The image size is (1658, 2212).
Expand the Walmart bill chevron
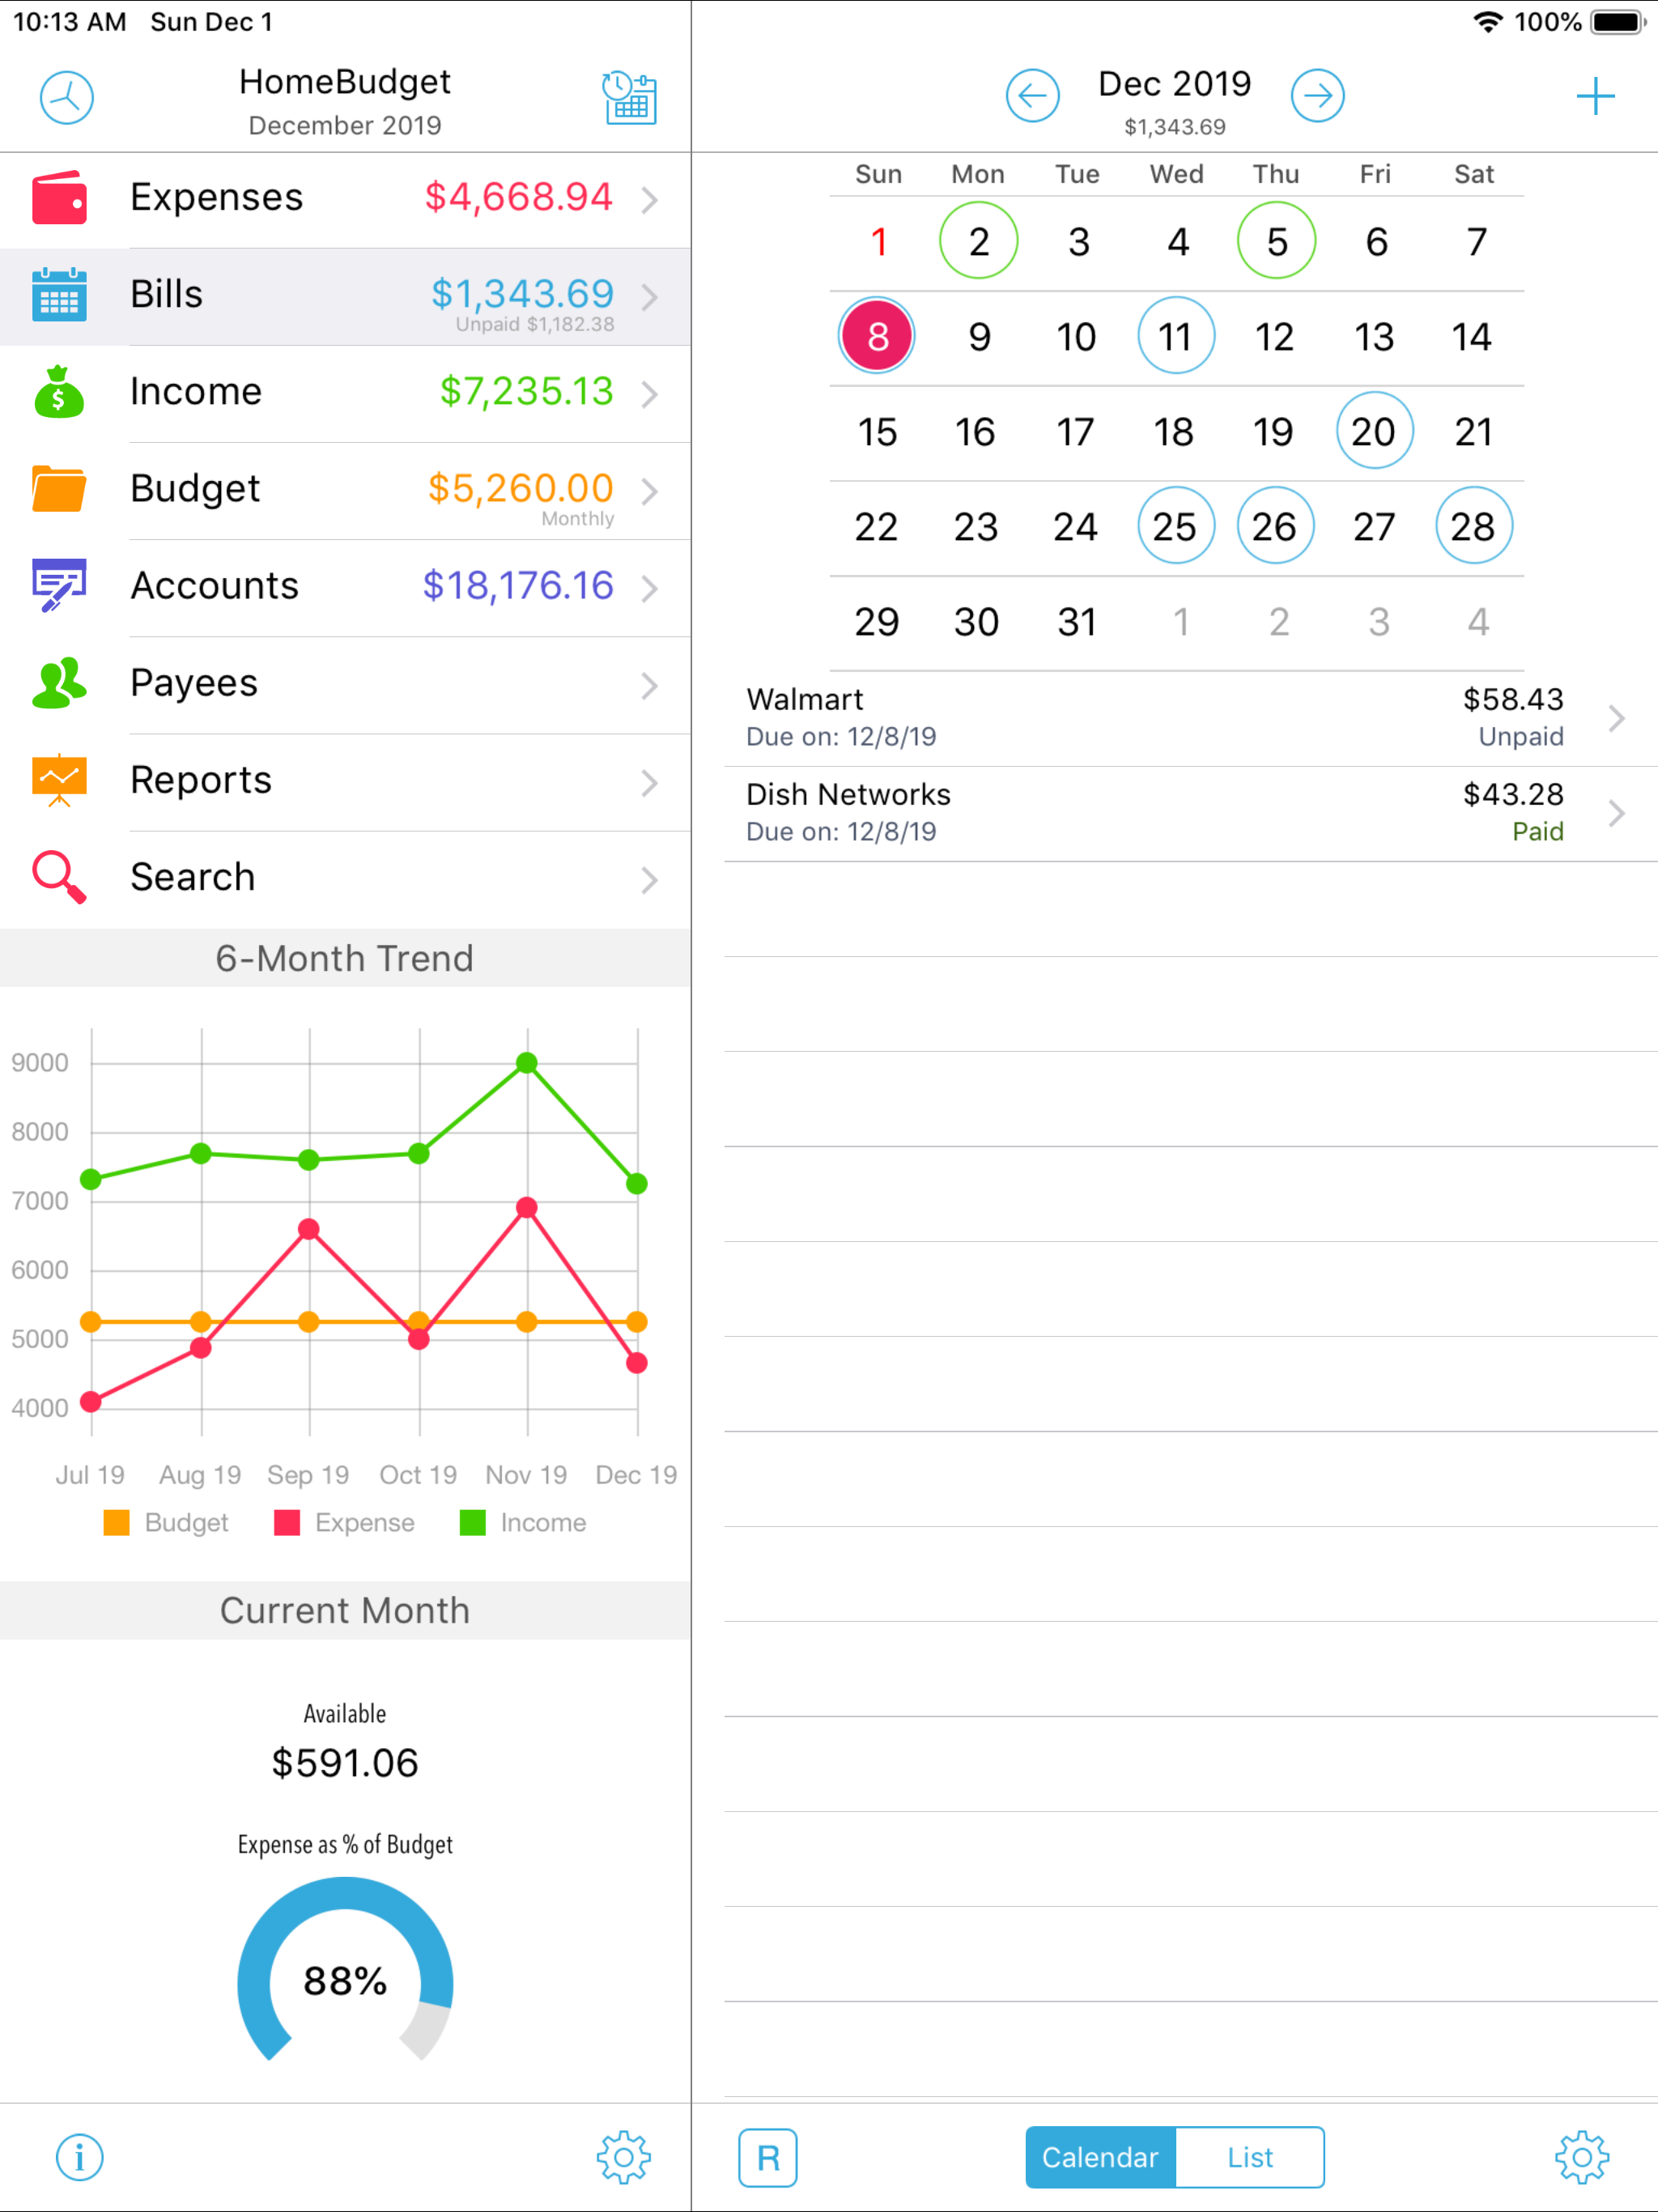(1616, 718)
